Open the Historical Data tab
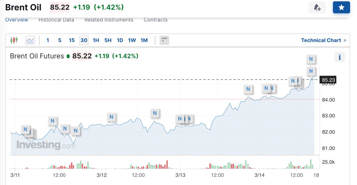357x185 pixels. pos(56,20)
